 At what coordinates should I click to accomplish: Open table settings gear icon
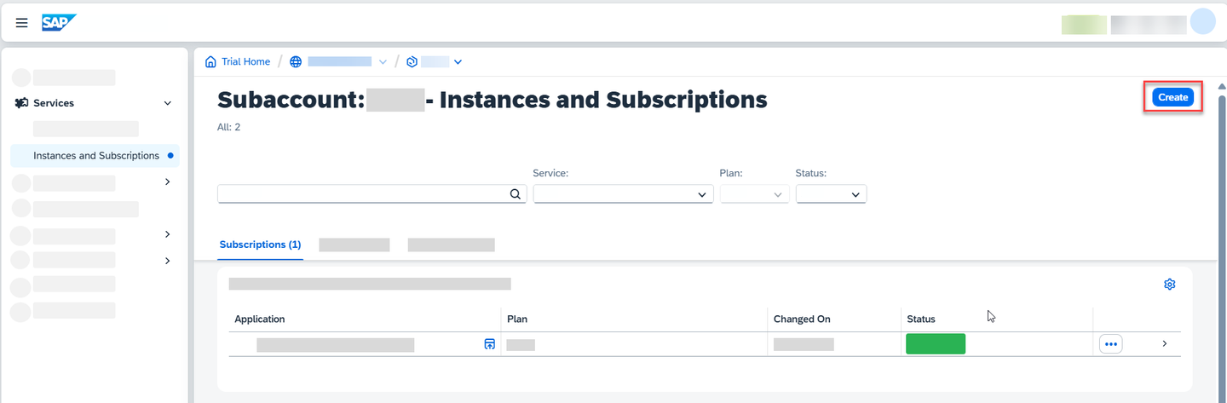click(1170, 285)
